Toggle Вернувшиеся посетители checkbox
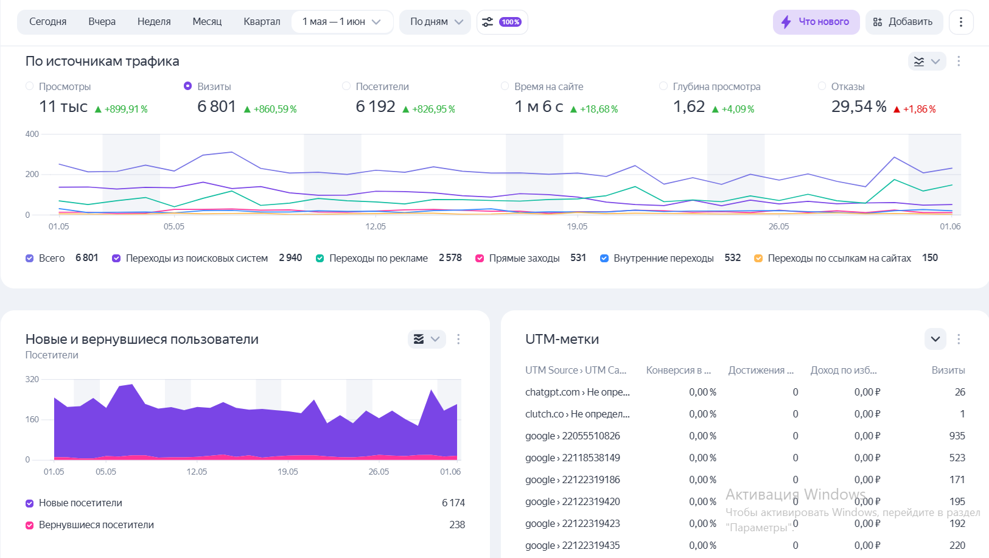 coord(30,525)
